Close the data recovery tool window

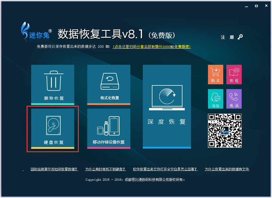point(266,6)
